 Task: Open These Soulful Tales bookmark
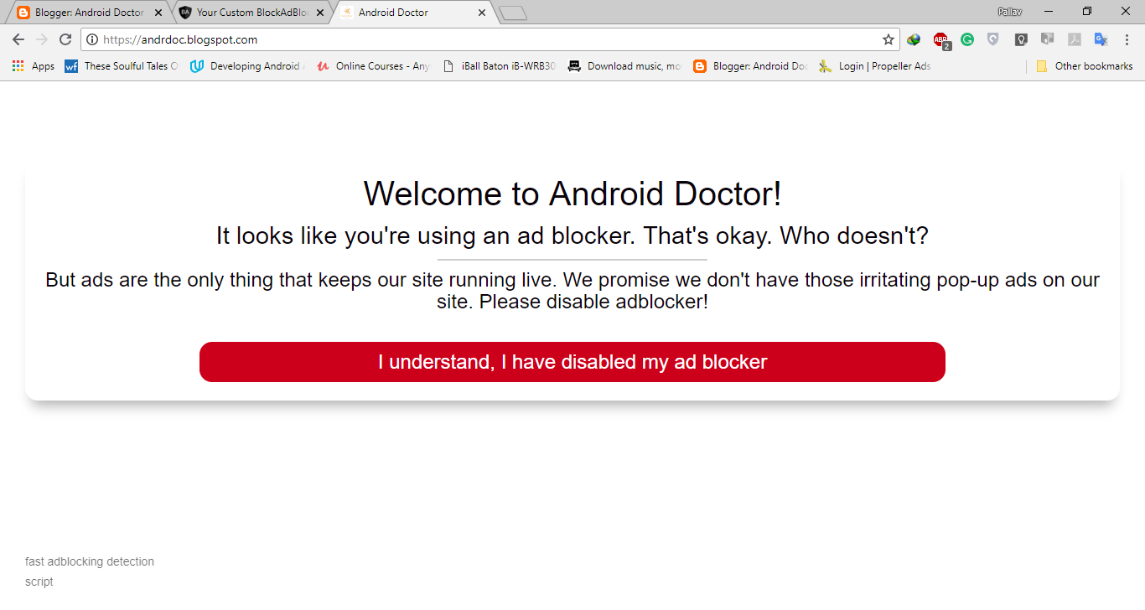[122, 66]
